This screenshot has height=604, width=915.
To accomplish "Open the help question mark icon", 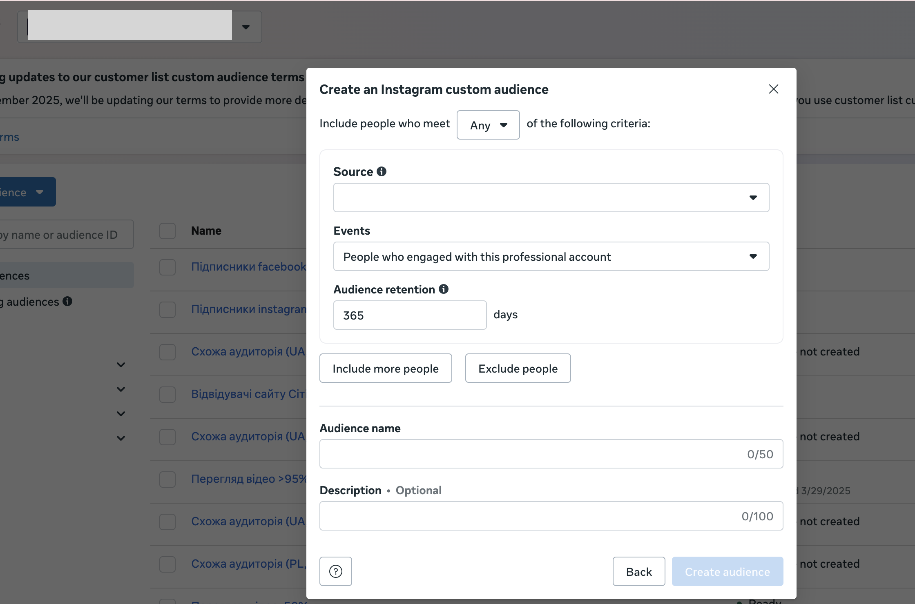I will (335, 571).
